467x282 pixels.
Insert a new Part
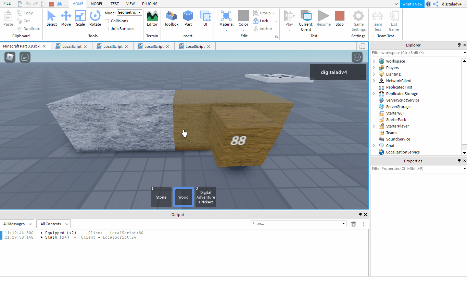coord(188,18)
